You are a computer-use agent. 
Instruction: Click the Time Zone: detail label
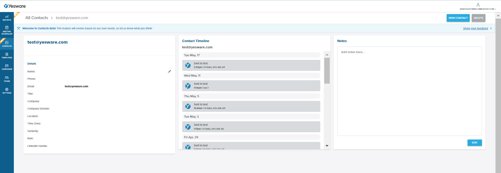[x=34, y=123]
